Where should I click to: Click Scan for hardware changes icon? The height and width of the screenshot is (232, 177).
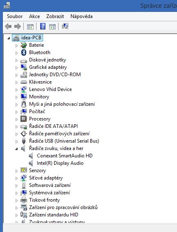pyautogui.click(x=65, y=26)
